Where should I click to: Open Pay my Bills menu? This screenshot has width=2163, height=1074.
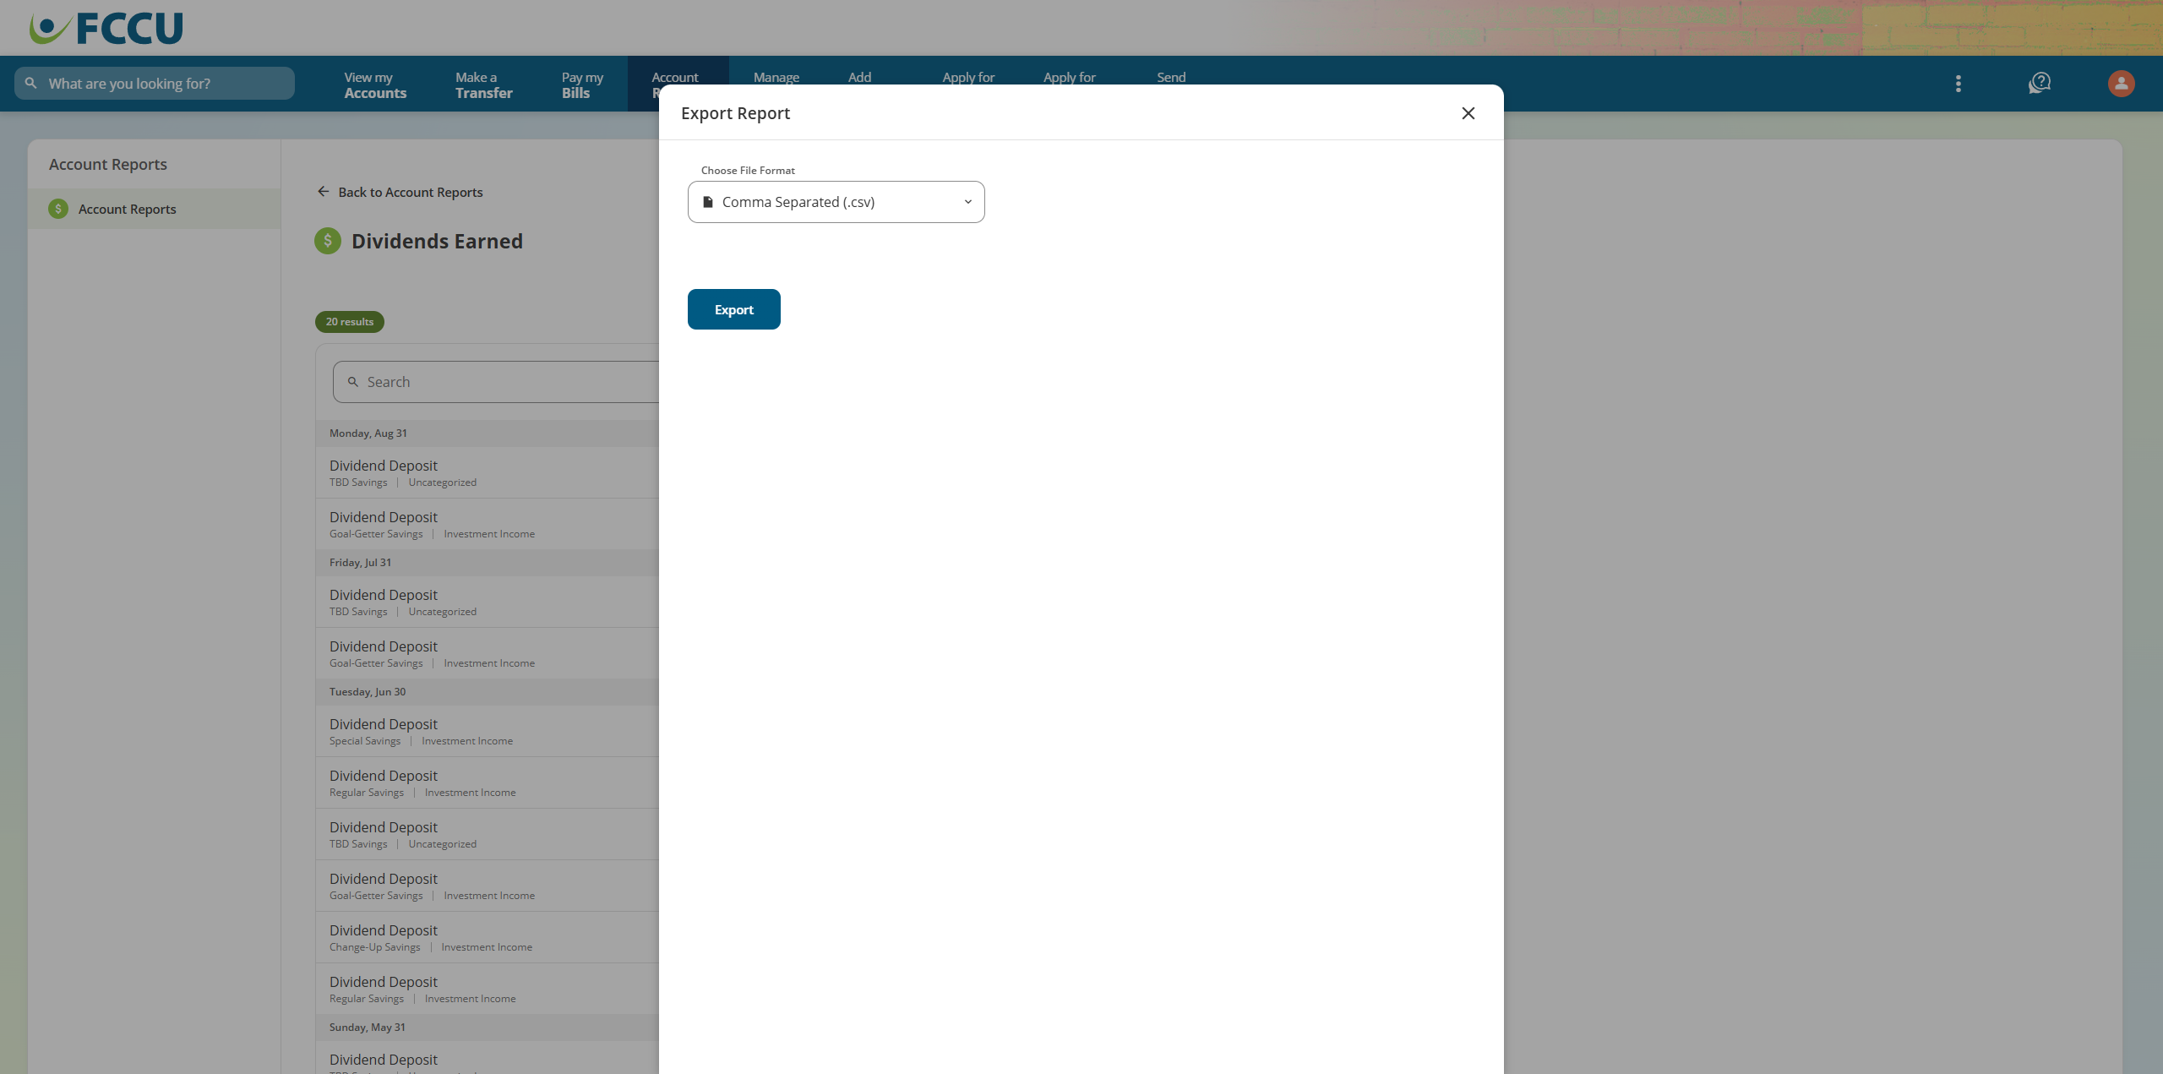click(x=582, y=85)
